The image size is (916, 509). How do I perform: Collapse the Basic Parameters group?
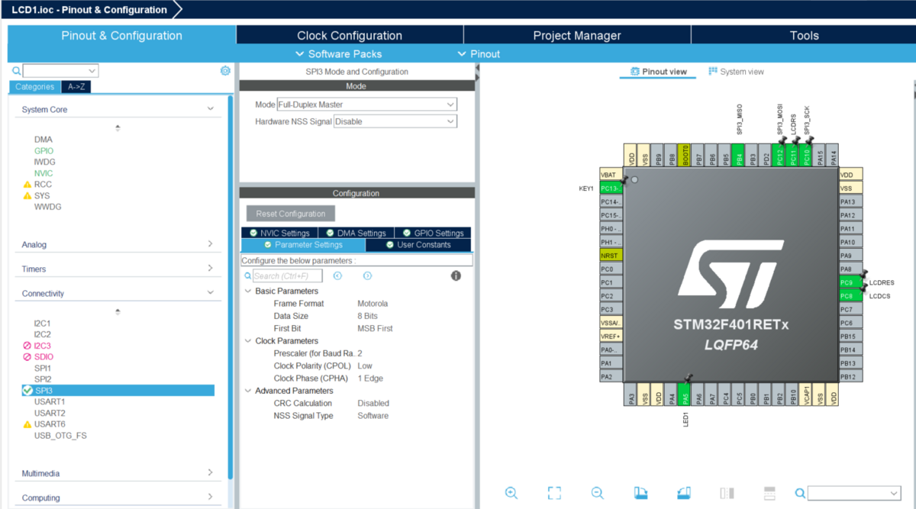coord(247,291)
